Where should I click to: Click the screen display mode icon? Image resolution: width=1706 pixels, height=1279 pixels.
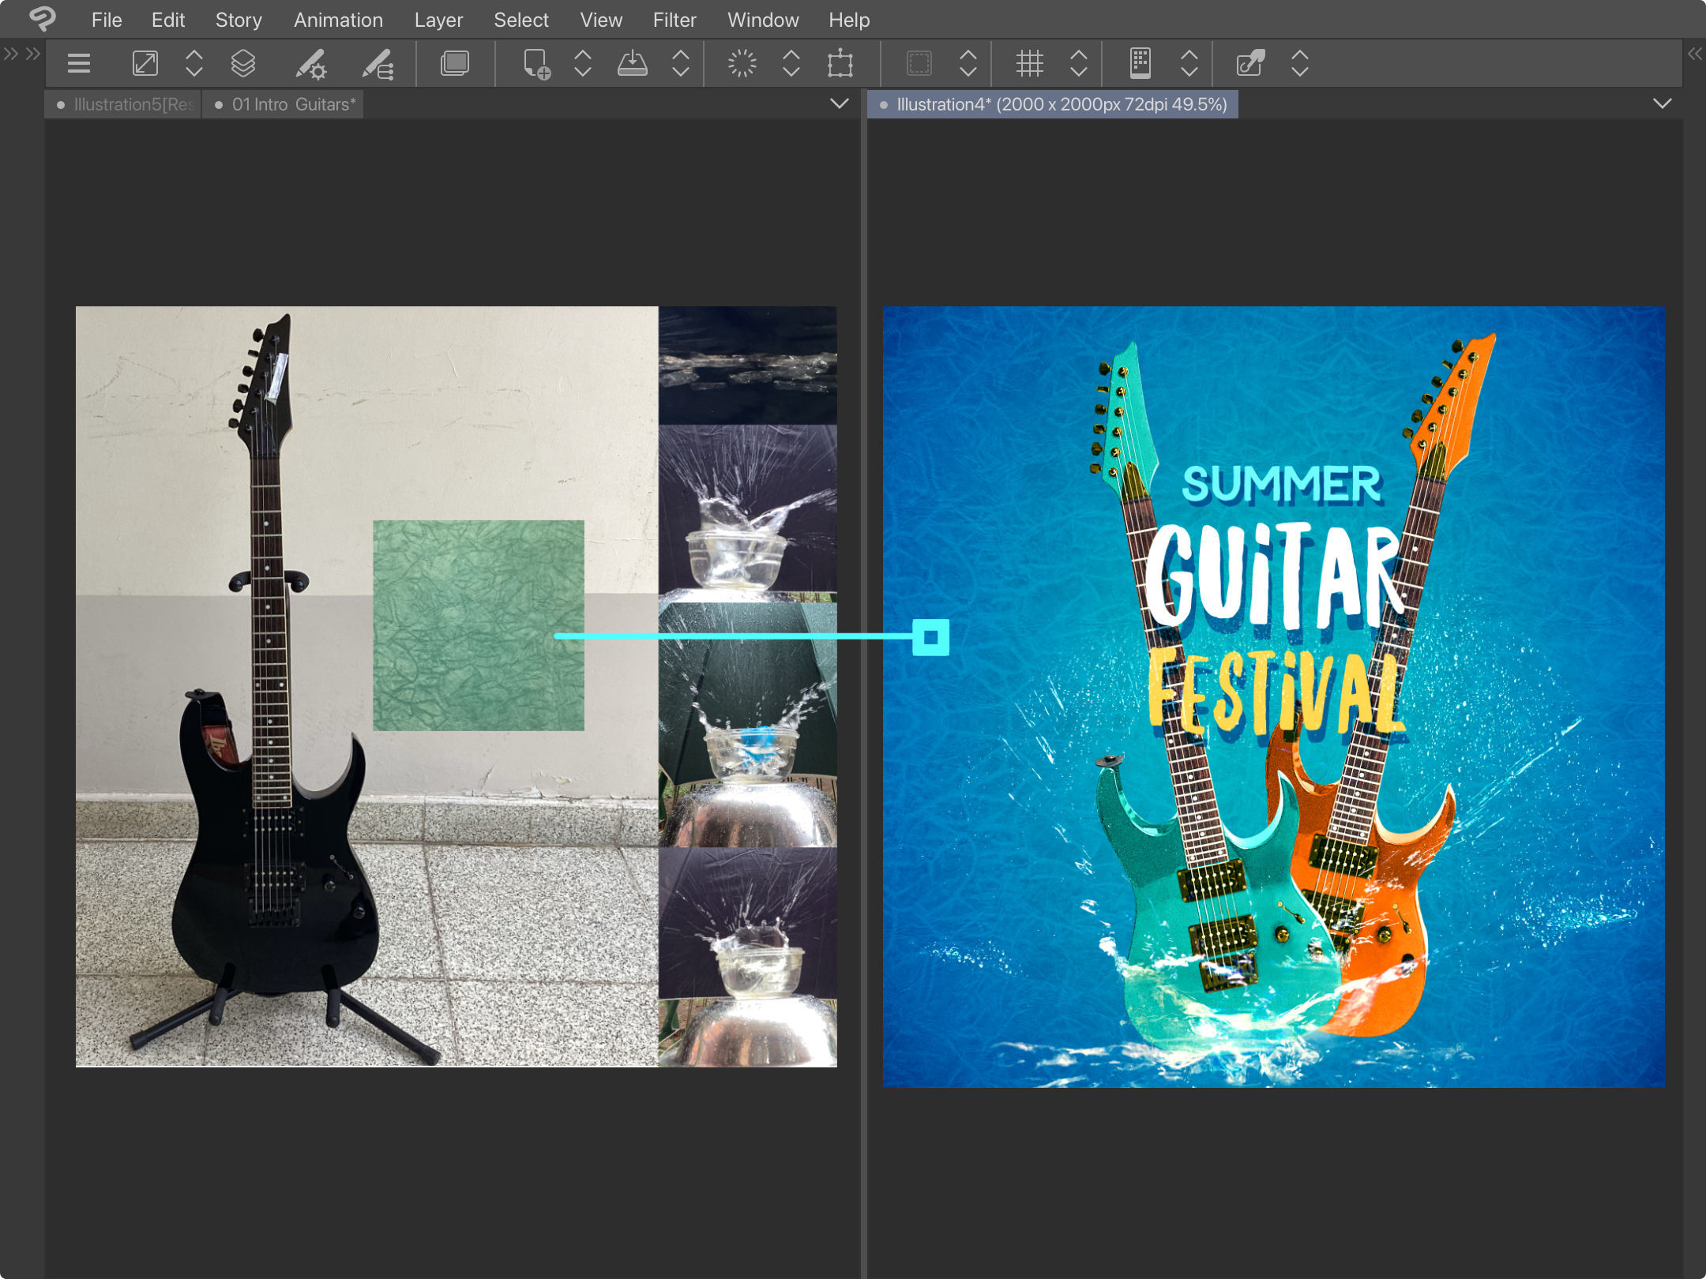(x=454, y=63)
